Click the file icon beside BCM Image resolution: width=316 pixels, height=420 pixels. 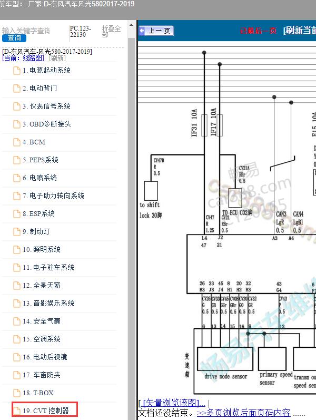click(x=17, y=142)
